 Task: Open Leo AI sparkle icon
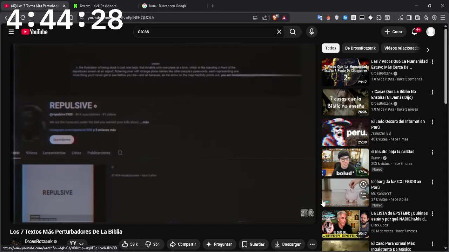426,17
